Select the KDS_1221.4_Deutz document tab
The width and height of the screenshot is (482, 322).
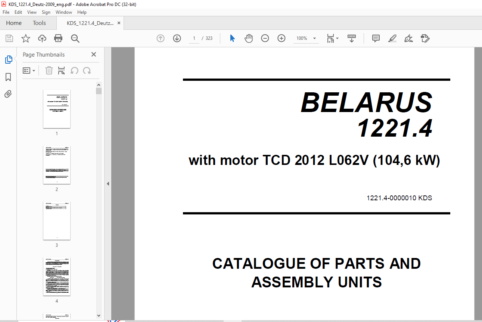90,23
